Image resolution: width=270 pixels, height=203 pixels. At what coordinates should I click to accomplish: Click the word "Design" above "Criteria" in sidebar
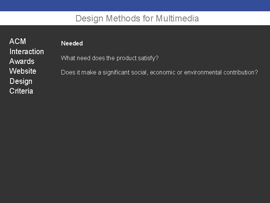click(21, 81)
